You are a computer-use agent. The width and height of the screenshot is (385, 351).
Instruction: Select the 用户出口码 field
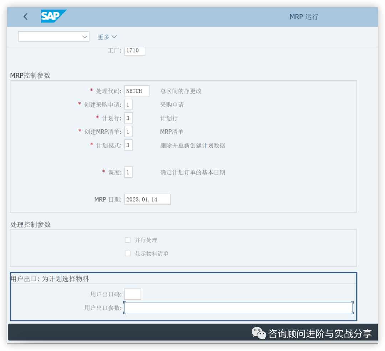pyautogui.click(x=132, y=294)
